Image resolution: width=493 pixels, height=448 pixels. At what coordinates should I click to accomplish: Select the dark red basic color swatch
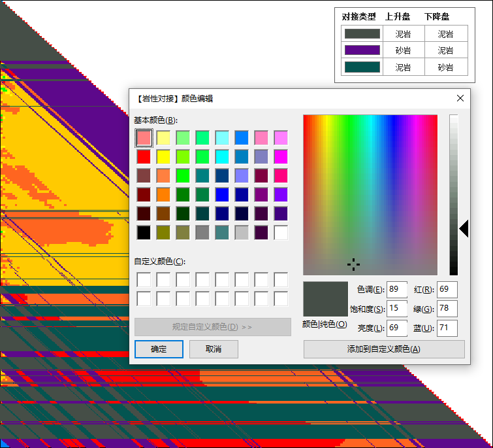pyautogui.click(x=144, y=195)
